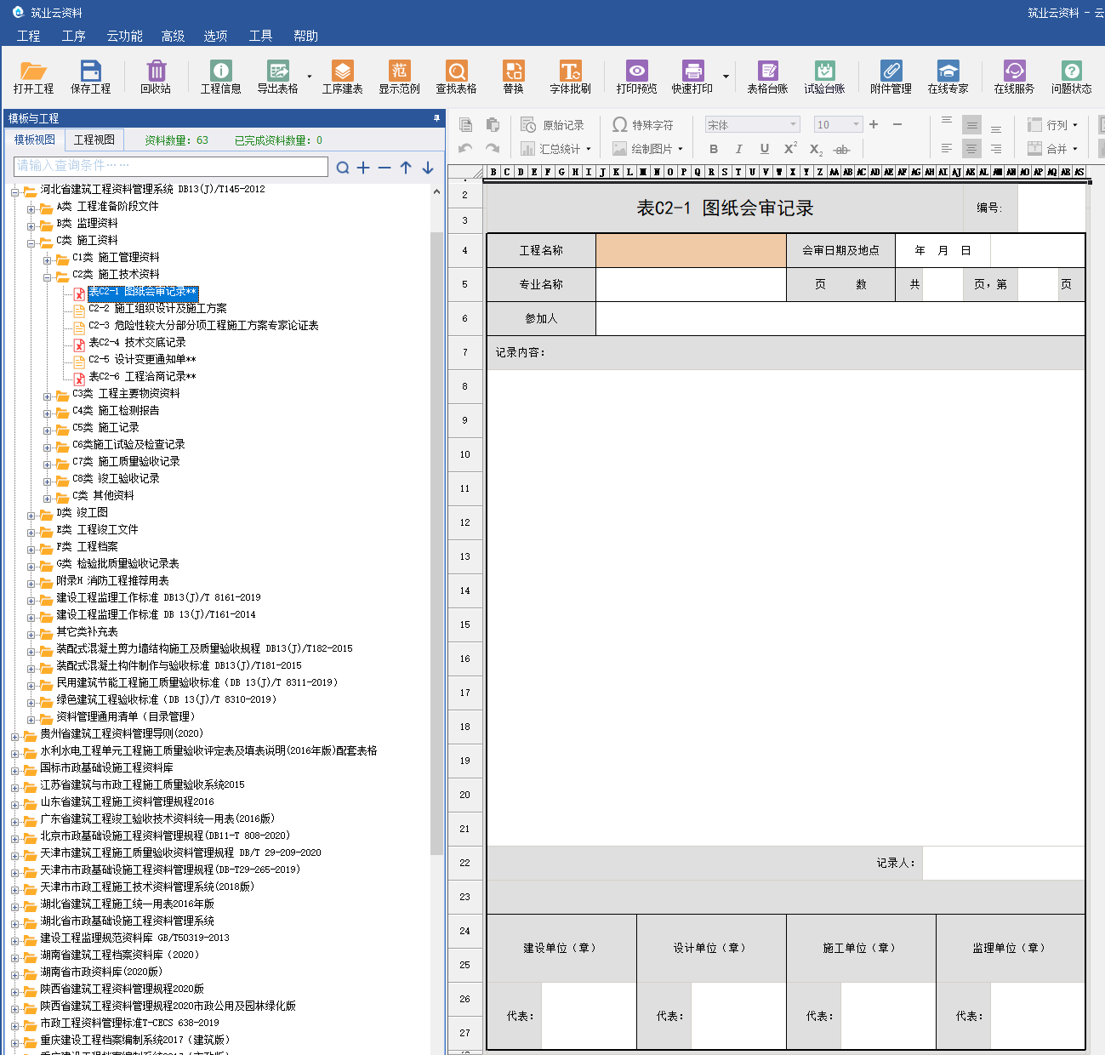The image size is (1105, 1055).
Task: Click 导出表格 export table icon
Action: point(278,77)
